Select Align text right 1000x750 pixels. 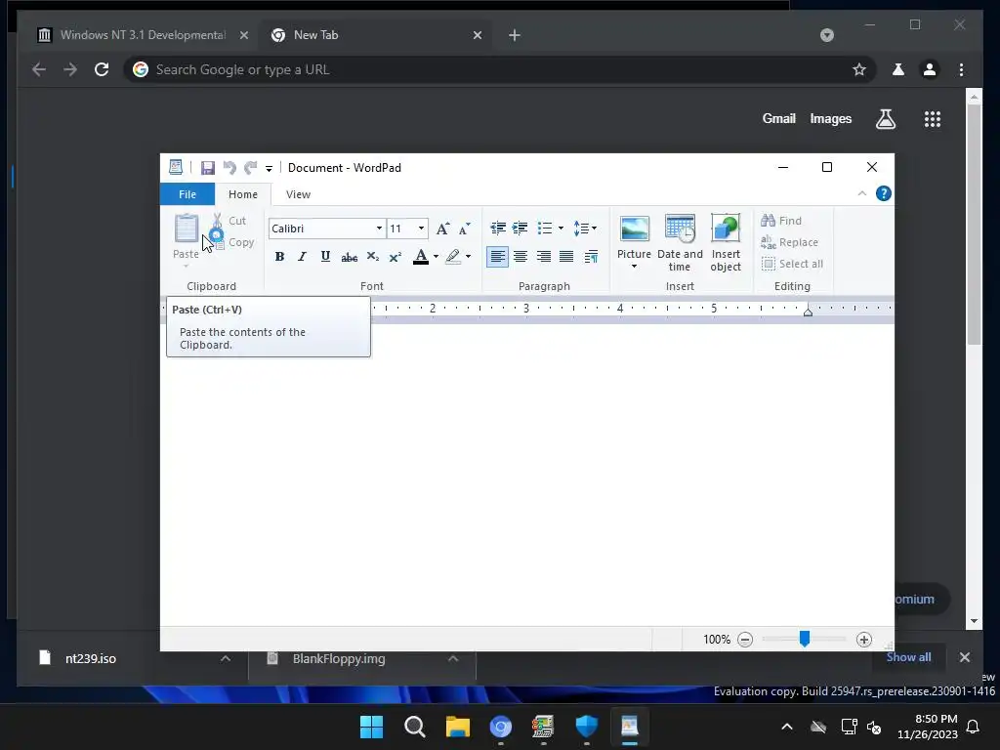[x=543, y=257]
